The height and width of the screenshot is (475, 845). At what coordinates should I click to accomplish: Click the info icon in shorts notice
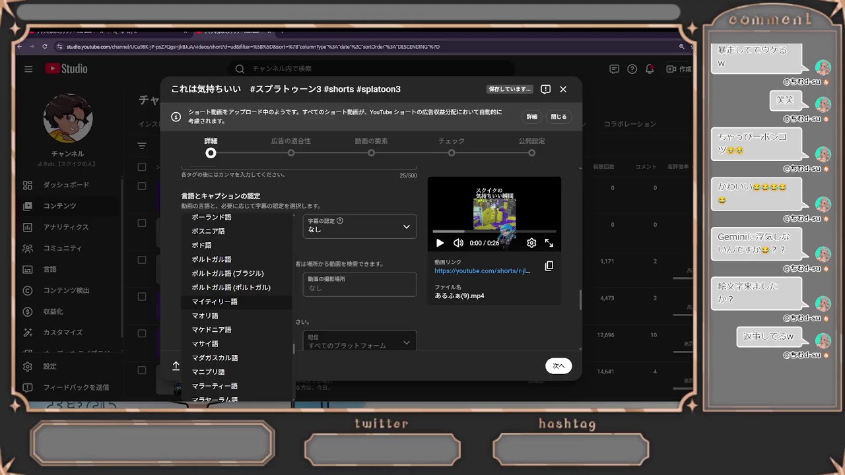click(176, 117)
